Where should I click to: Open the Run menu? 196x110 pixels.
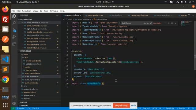point(46,11)
